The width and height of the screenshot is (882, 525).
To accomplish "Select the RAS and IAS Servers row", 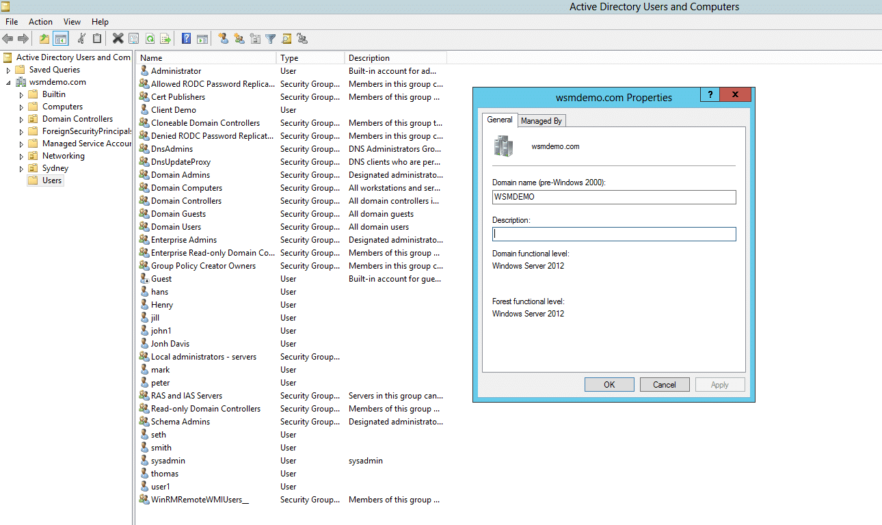I will (291, 396).
